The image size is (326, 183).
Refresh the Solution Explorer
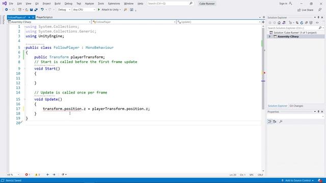[302, 23]
